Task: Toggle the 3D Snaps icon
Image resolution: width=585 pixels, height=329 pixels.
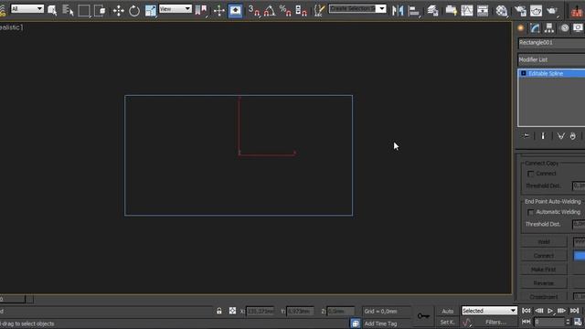Action: click(x=254, y=10)
